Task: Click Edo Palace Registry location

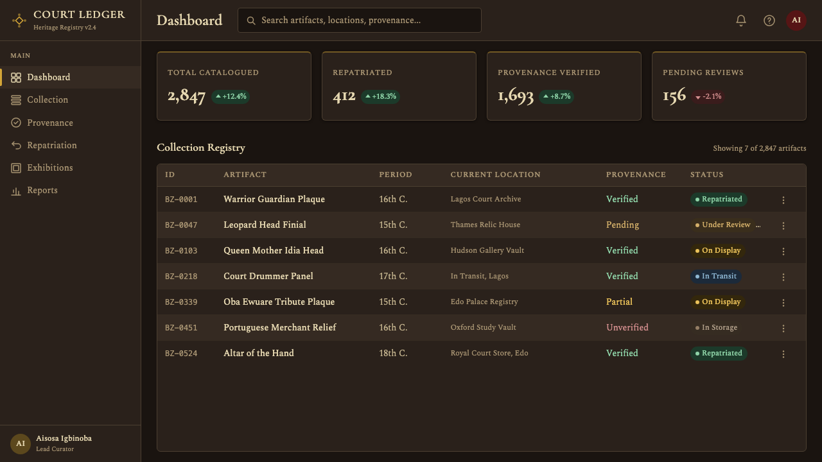Action: pos(484,302)
